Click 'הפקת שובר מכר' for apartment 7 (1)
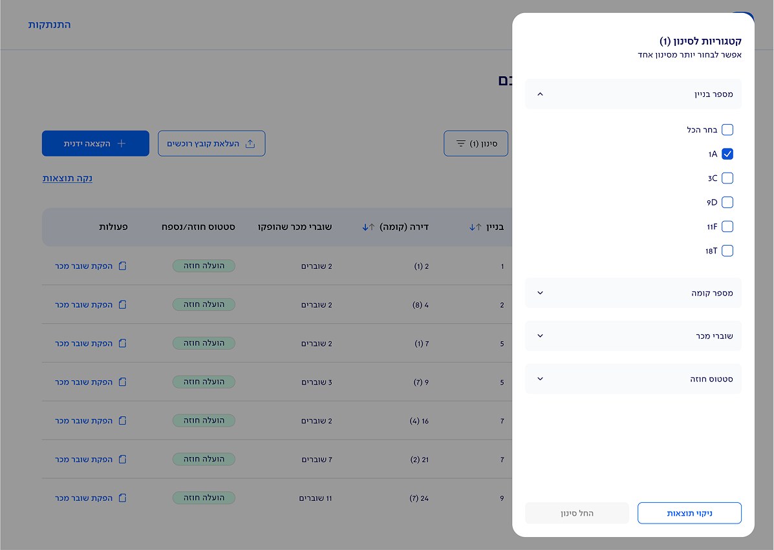 point(91,343)
